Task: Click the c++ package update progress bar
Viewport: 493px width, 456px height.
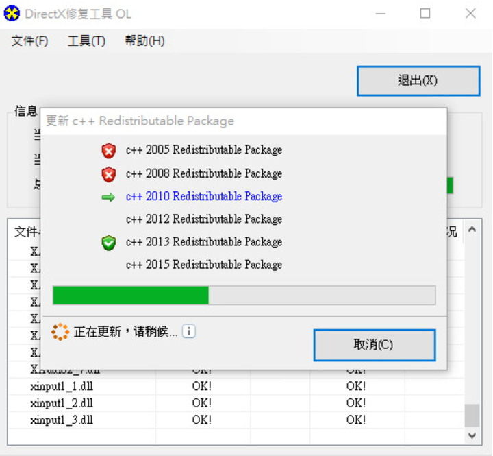Action: pos(244,296)
